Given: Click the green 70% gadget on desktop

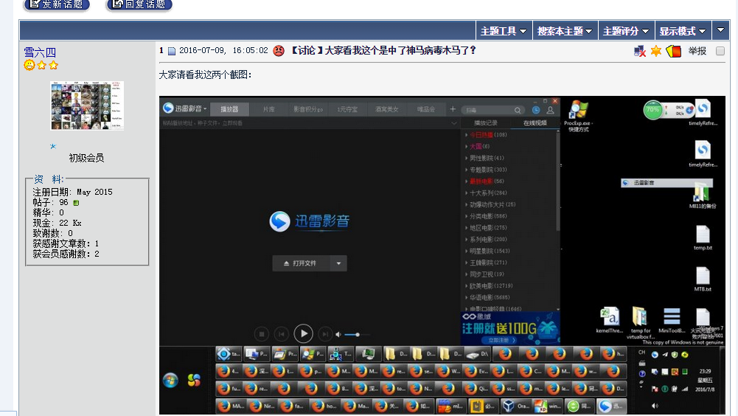Looking at the screenshot, I should [652, 110].
